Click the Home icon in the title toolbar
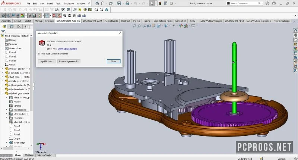Viewport: 298px width, 160px height. pyautogui.click(x=97, y=3)
